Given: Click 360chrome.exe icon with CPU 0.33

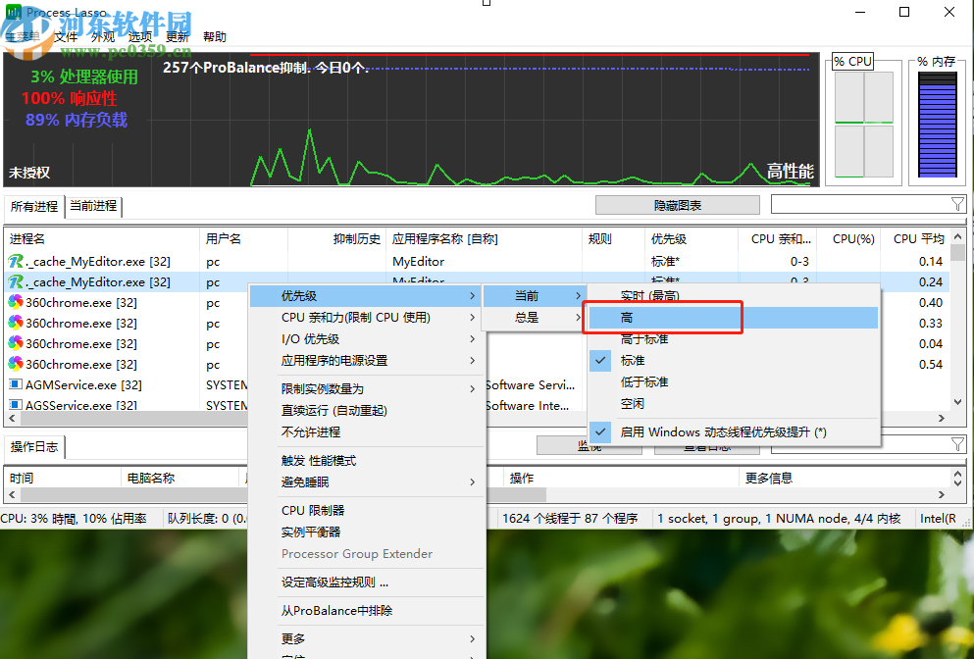Looking at the screenshot, I should pos(16,323).
